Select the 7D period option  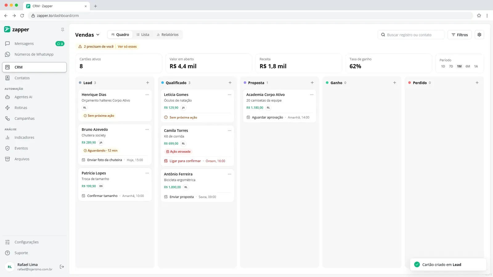coord(451,66)
